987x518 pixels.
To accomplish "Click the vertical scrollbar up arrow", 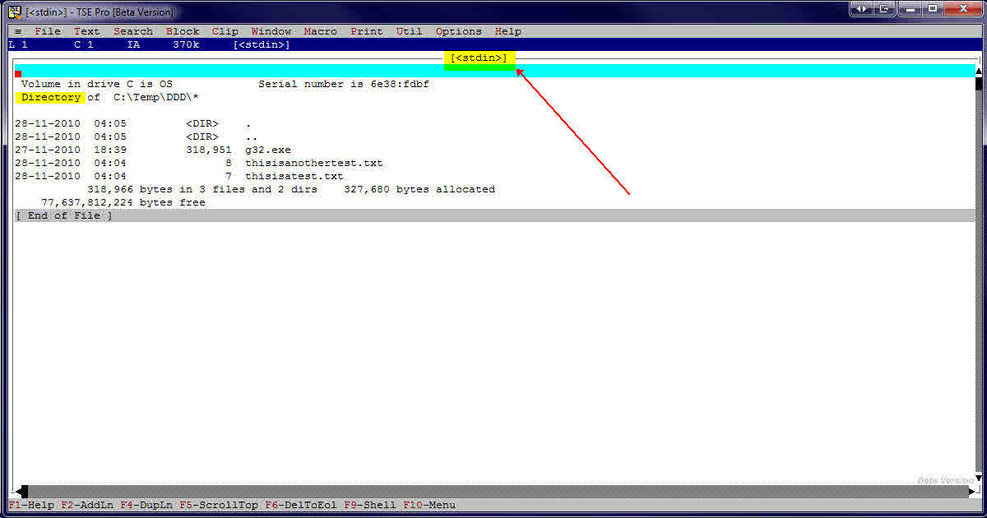I will [979, 71].
